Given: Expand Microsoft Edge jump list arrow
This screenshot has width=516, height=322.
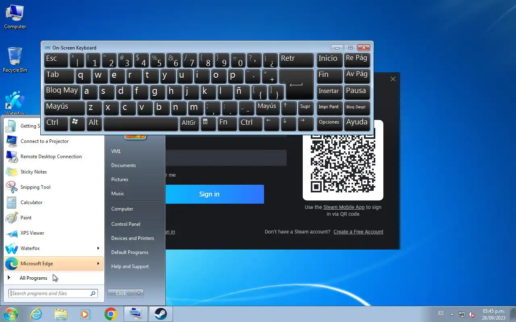Looking at the screenshot, I should pyautogui.click(x=98, y=264).
